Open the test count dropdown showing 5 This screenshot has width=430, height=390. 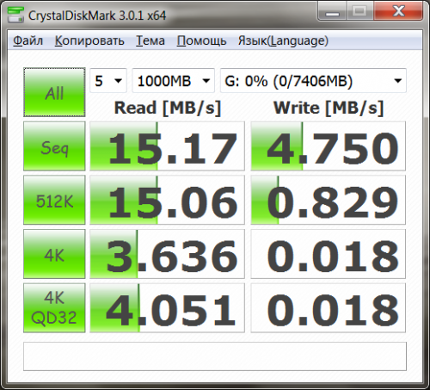[x=108, y=81]
